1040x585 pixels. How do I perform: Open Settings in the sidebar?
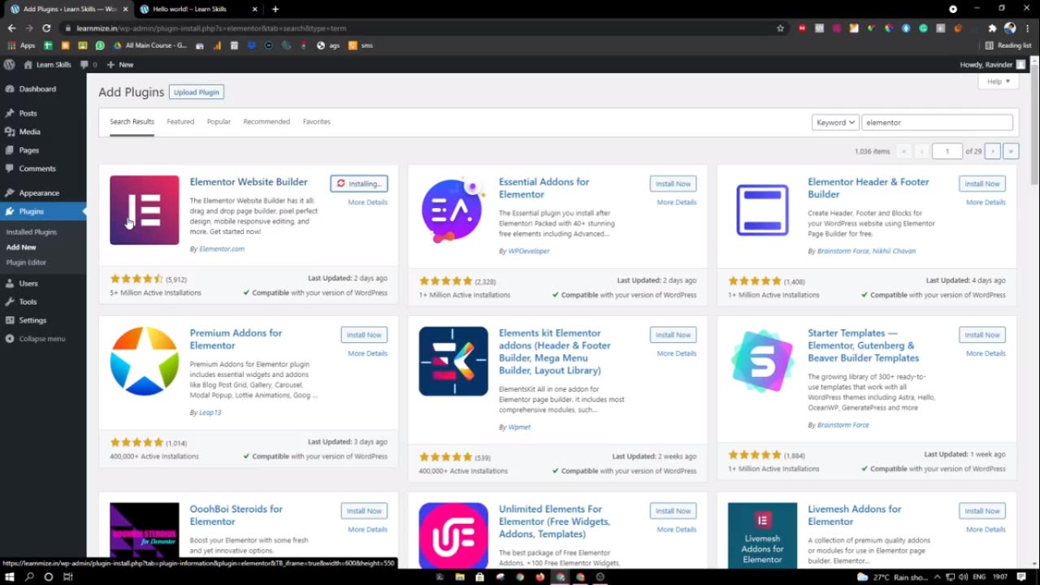[x=33, y=320]
